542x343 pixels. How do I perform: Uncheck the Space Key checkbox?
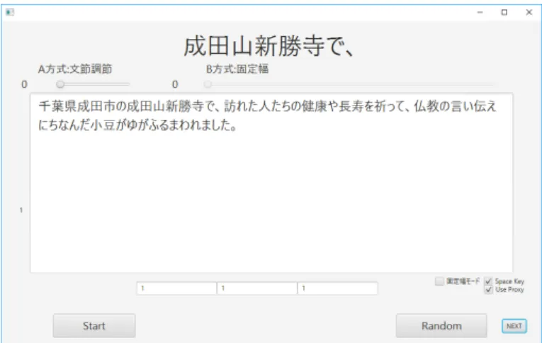[x=488, y=281]
